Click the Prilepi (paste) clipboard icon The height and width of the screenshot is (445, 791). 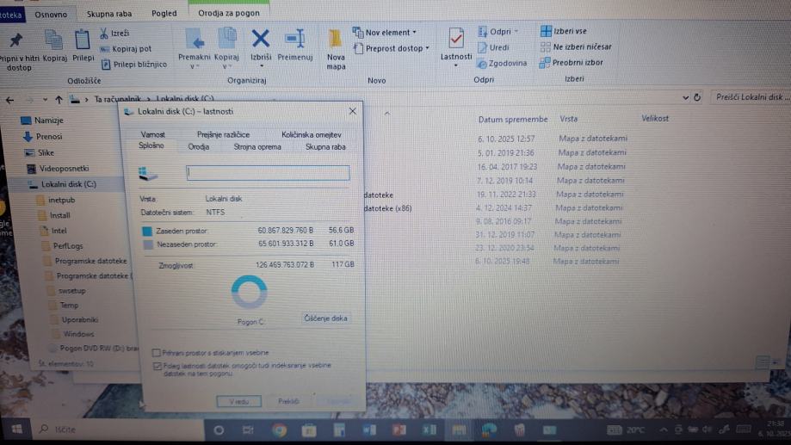pyautogui.click(x=83, y=40)
